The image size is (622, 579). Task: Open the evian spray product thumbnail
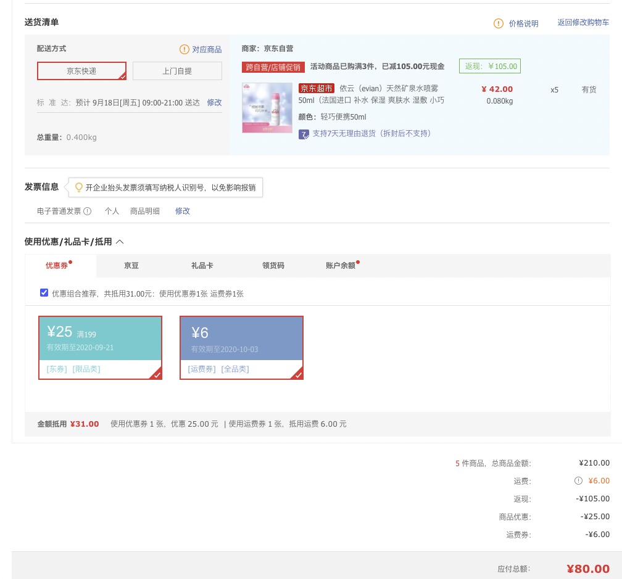click(267, 108)
